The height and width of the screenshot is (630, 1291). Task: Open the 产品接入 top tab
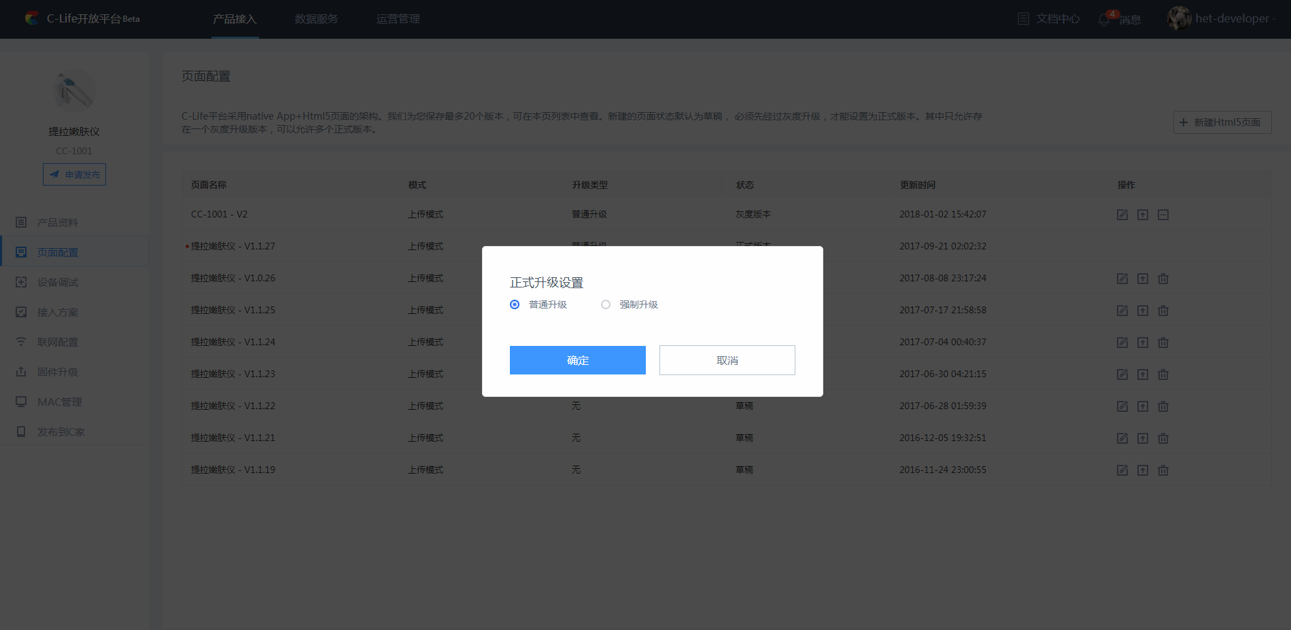coord(235,19)
